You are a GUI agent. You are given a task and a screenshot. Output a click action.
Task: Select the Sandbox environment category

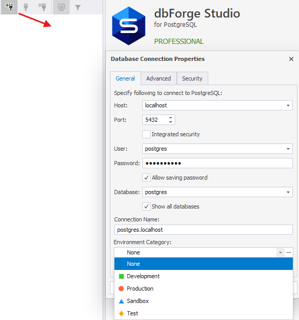pyautogui.click(x=204, y=301)
